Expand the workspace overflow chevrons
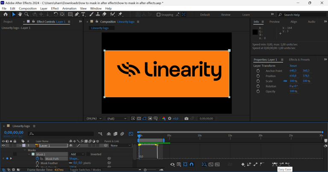 coord(272,14)
